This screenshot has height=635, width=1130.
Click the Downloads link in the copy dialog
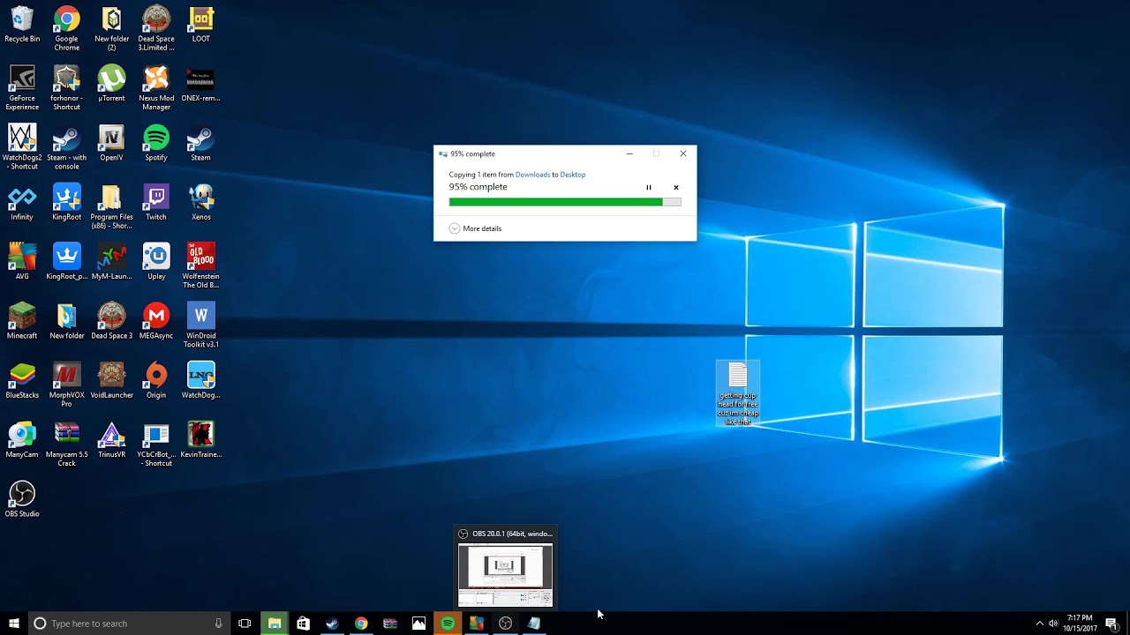532,175
